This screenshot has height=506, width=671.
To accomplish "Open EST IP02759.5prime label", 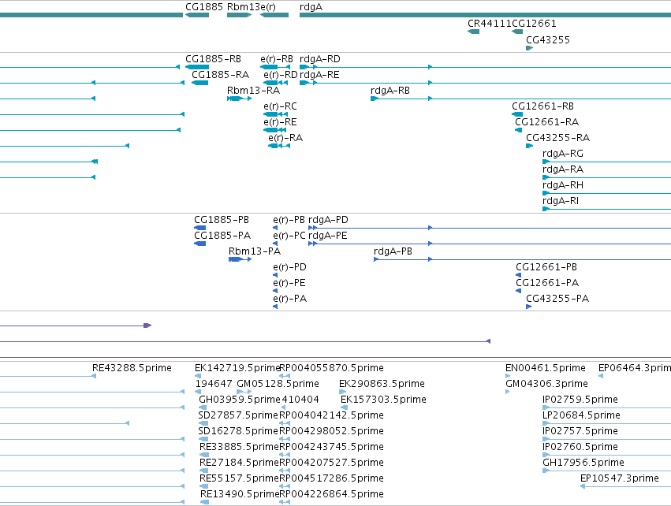I will pos(580,400).
